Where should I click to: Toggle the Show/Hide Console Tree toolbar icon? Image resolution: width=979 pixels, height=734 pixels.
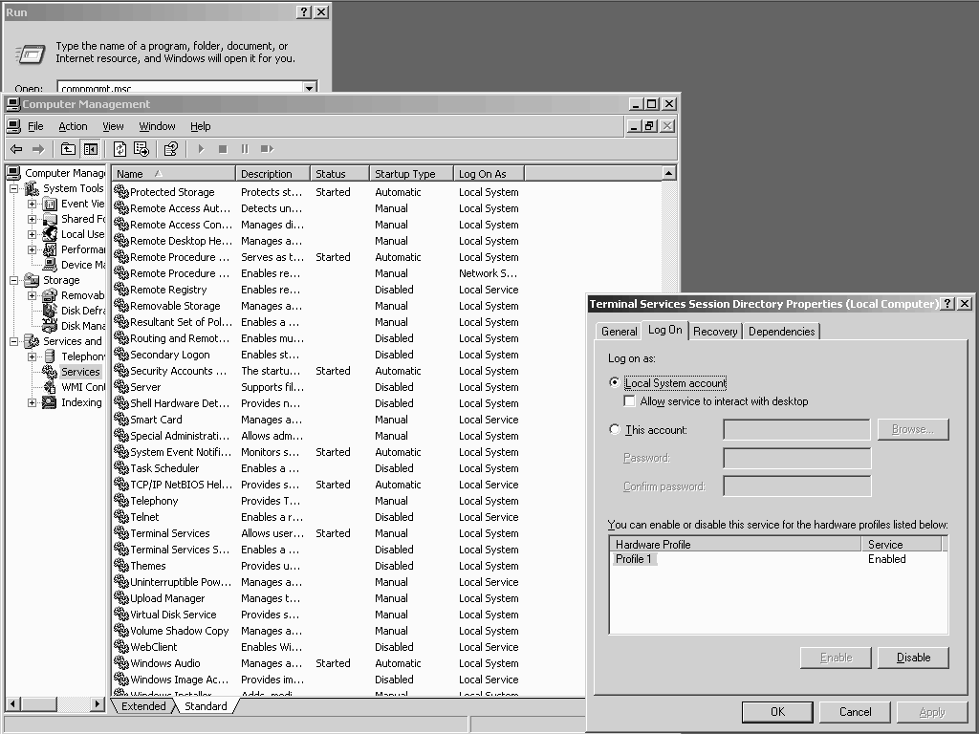click(91, 149)
